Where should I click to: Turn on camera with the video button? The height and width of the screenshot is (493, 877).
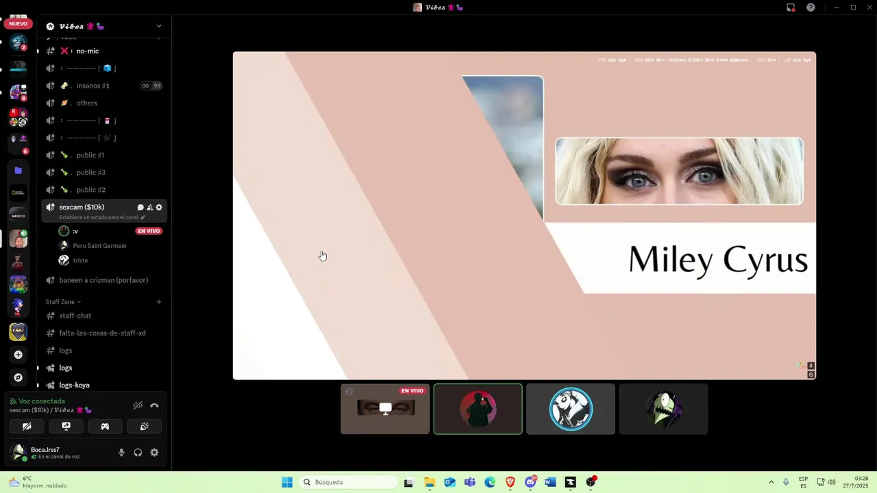pyautogui.click(x=27, y=426)
